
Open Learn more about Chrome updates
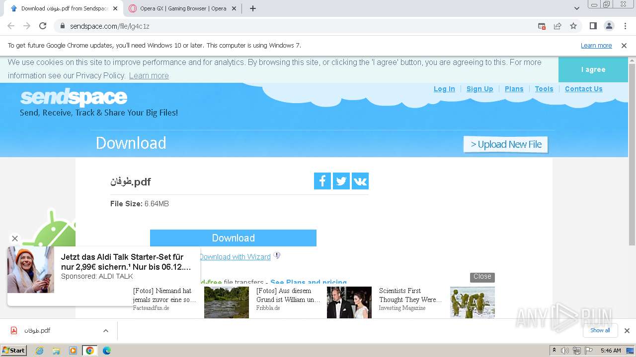(x=596, y=46)
